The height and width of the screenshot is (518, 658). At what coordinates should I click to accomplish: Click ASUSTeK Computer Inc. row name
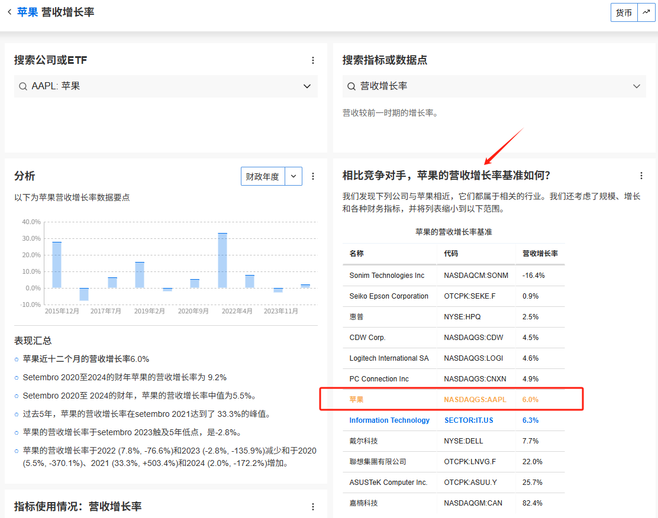(388, 483)
